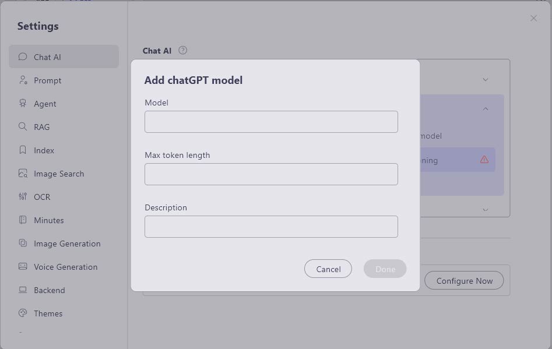Click the help icon beside Chat AI heading
The height and width of the screenshot is (349, 552).
(182, 50)
